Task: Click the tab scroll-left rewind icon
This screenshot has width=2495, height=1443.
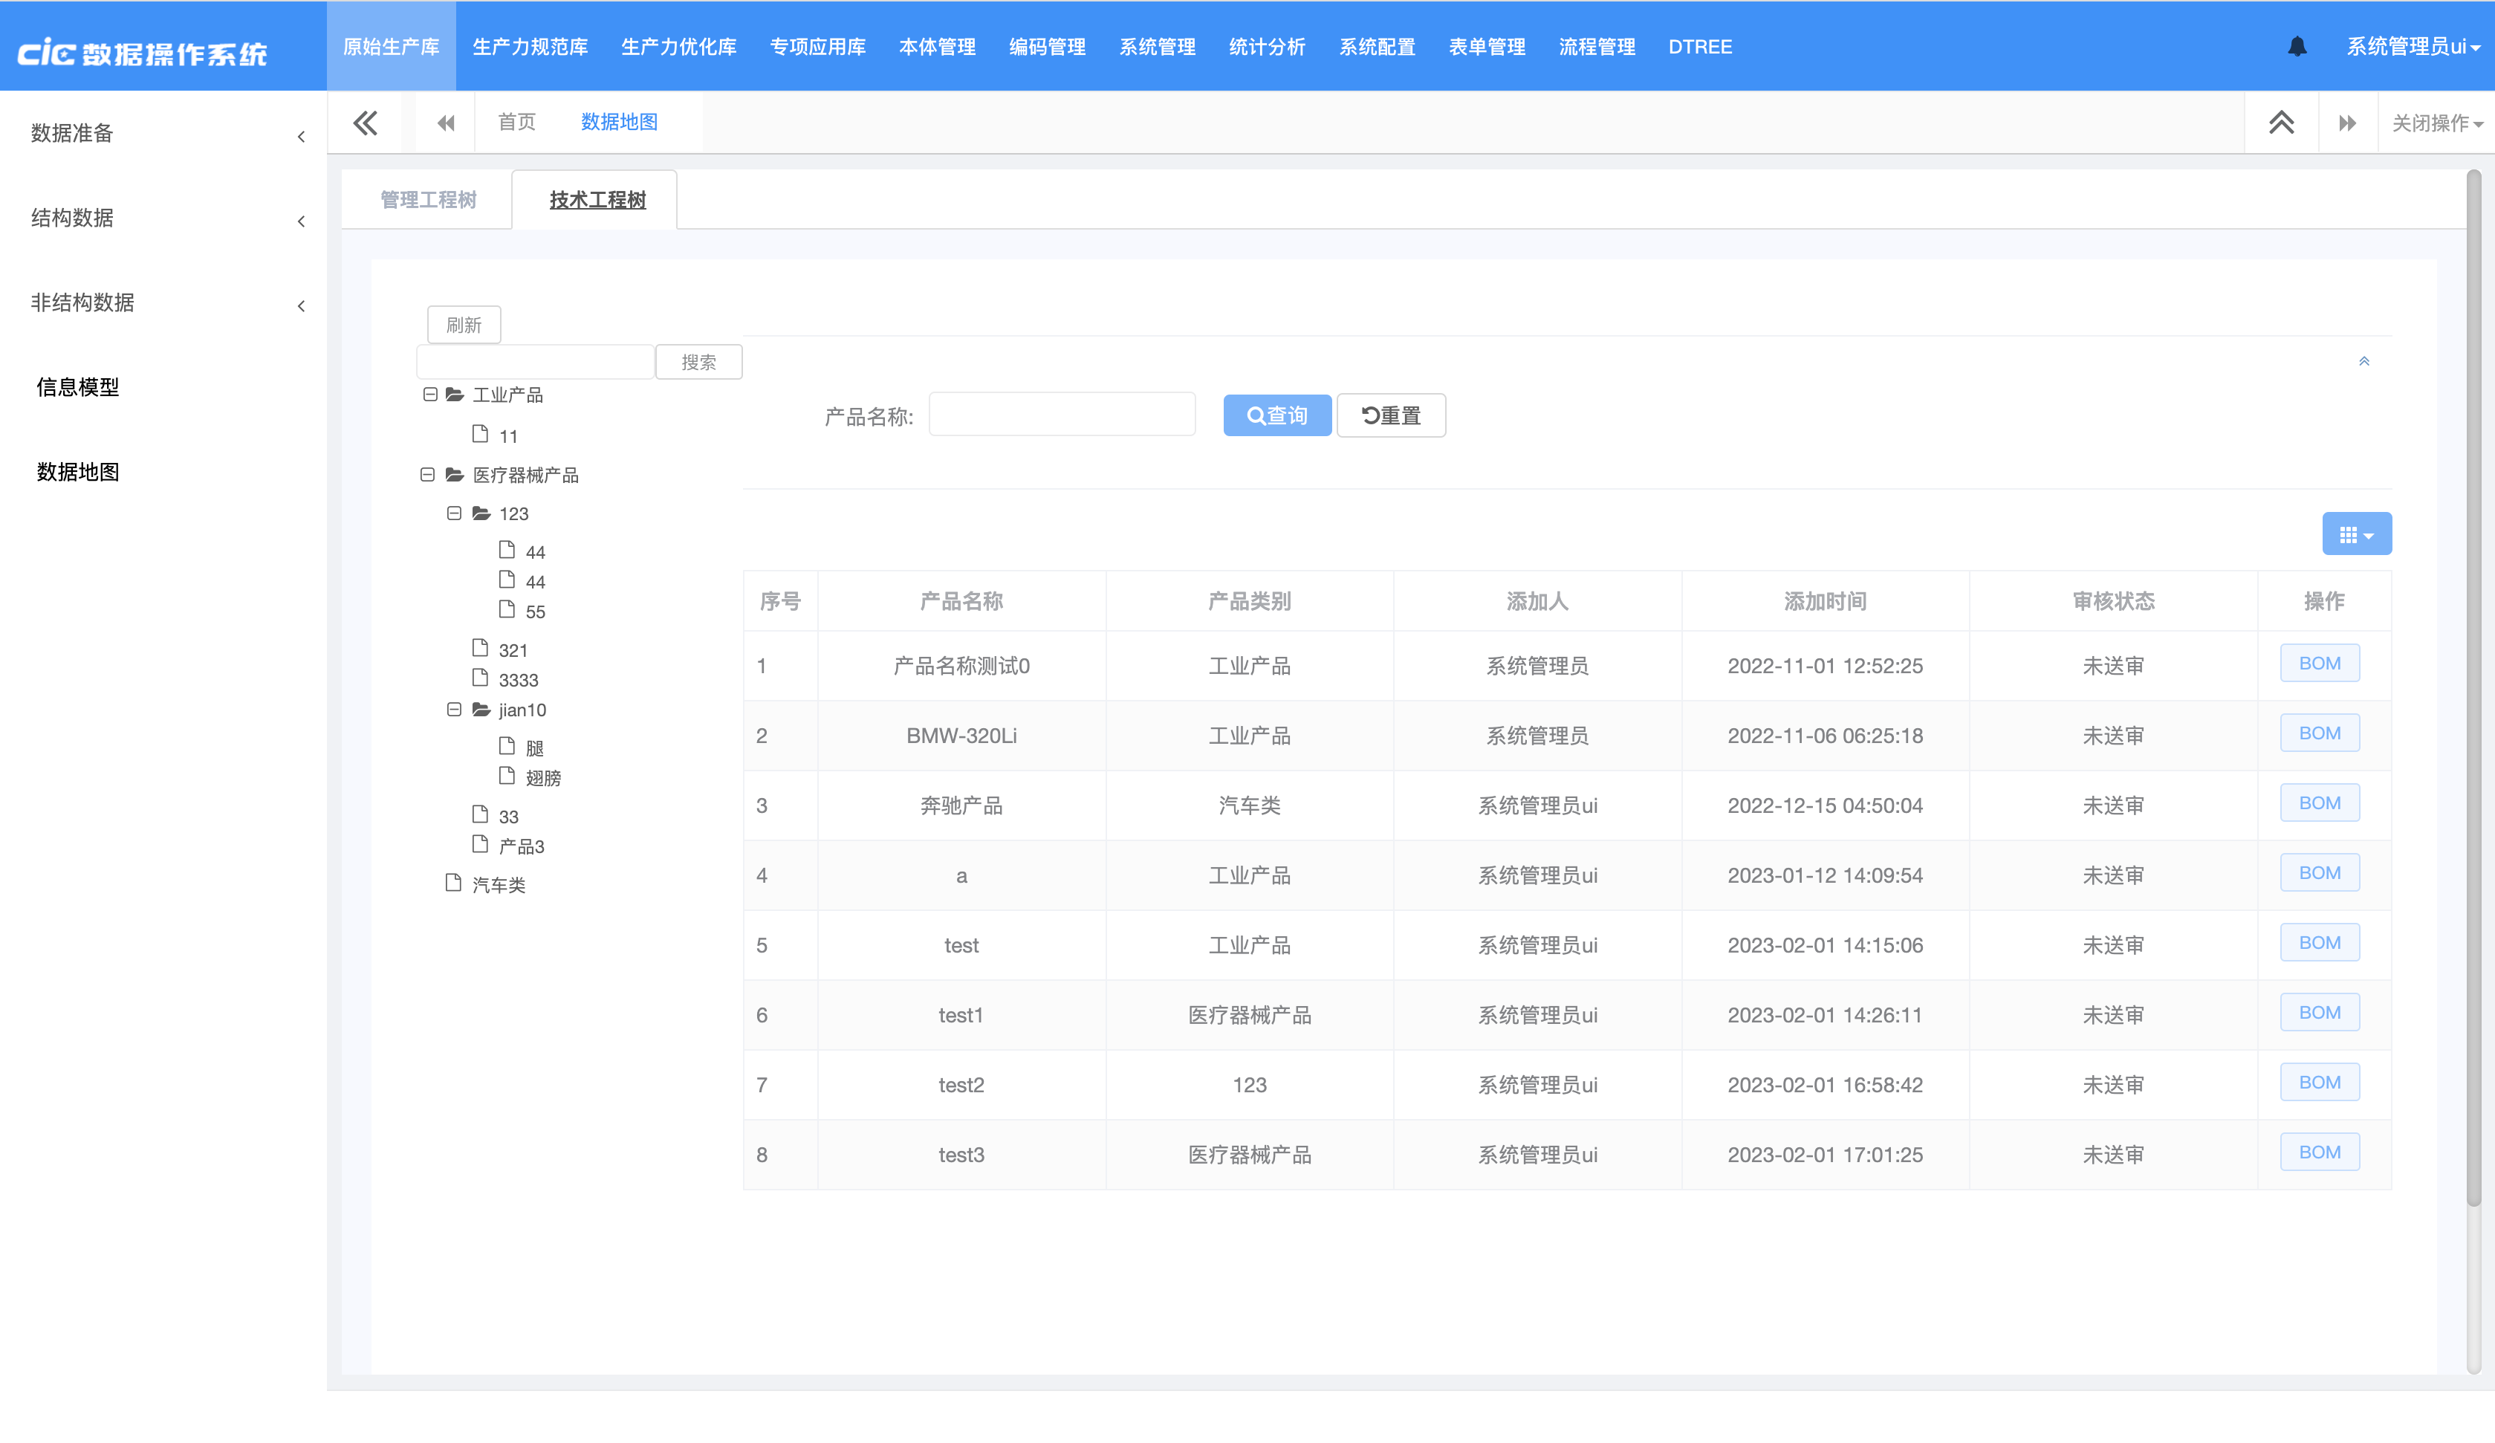Action: [x=446, y=123]
